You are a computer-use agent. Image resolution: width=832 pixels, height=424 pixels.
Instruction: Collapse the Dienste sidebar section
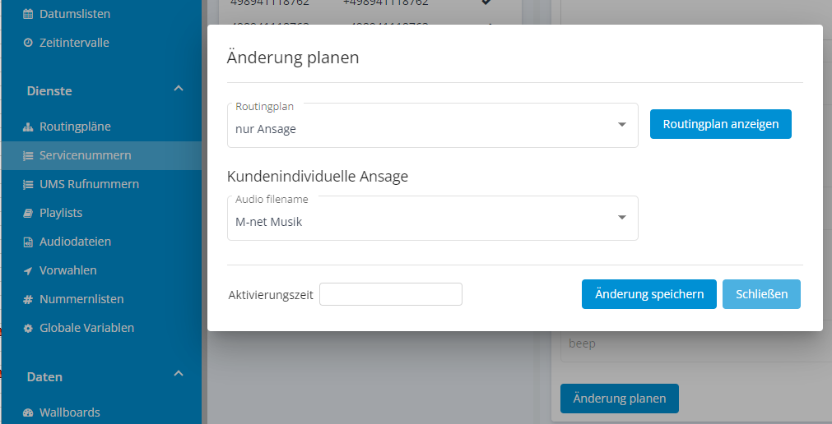point(178,90)
